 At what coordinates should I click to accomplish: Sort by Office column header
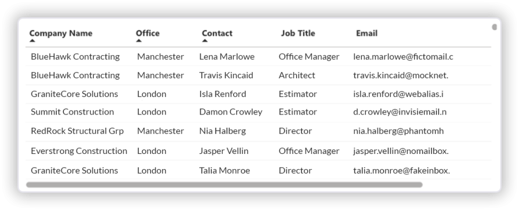147,33
